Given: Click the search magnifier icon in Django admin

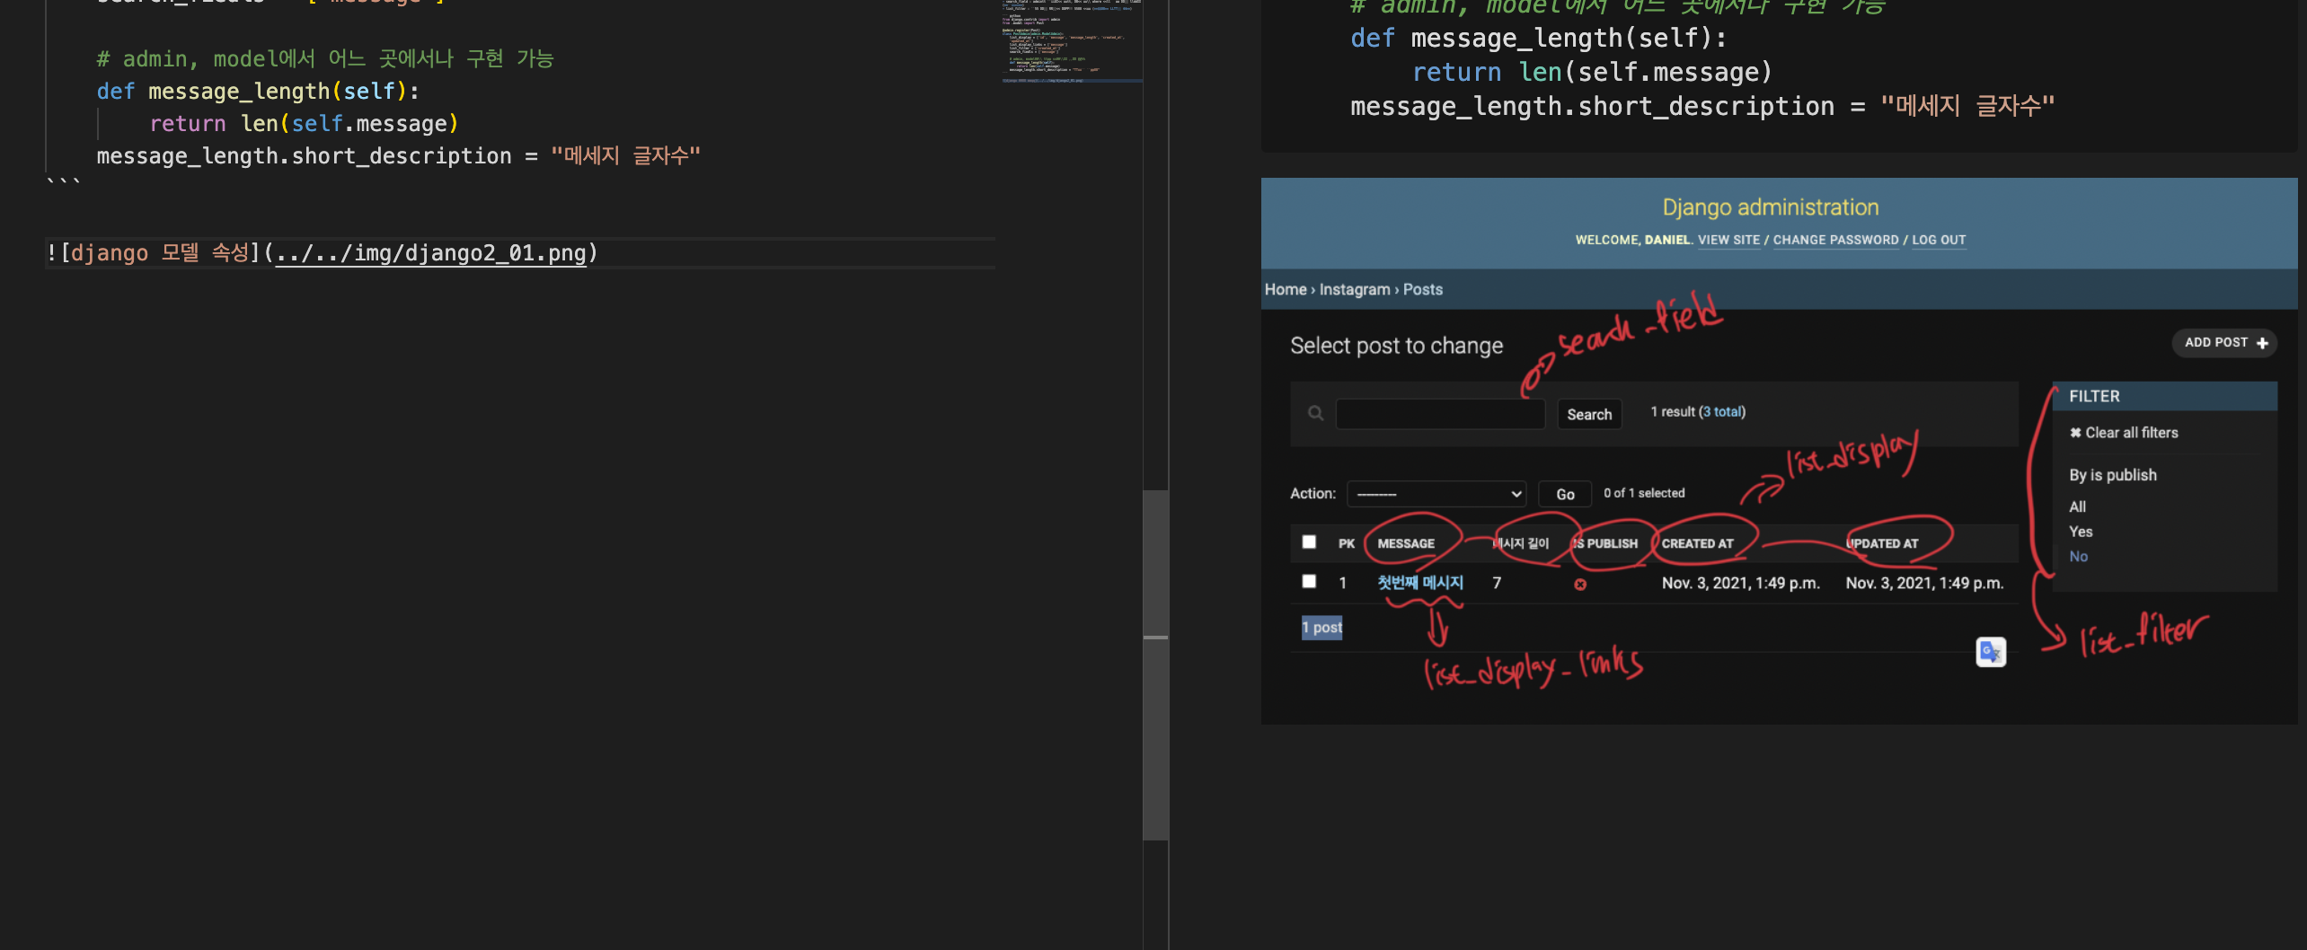Looking at the screenshot, I should click(1315, 413).
